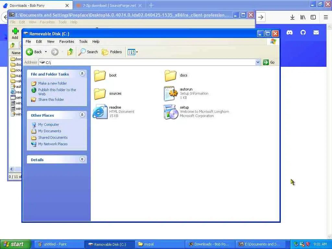This screenshot has width=332, height=249.
Task: Click Make a new folder link
Action: pos(52,83)
